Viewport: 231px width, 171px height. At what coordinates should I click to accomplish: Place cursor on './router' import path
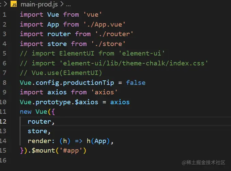[x=114, y=34]
